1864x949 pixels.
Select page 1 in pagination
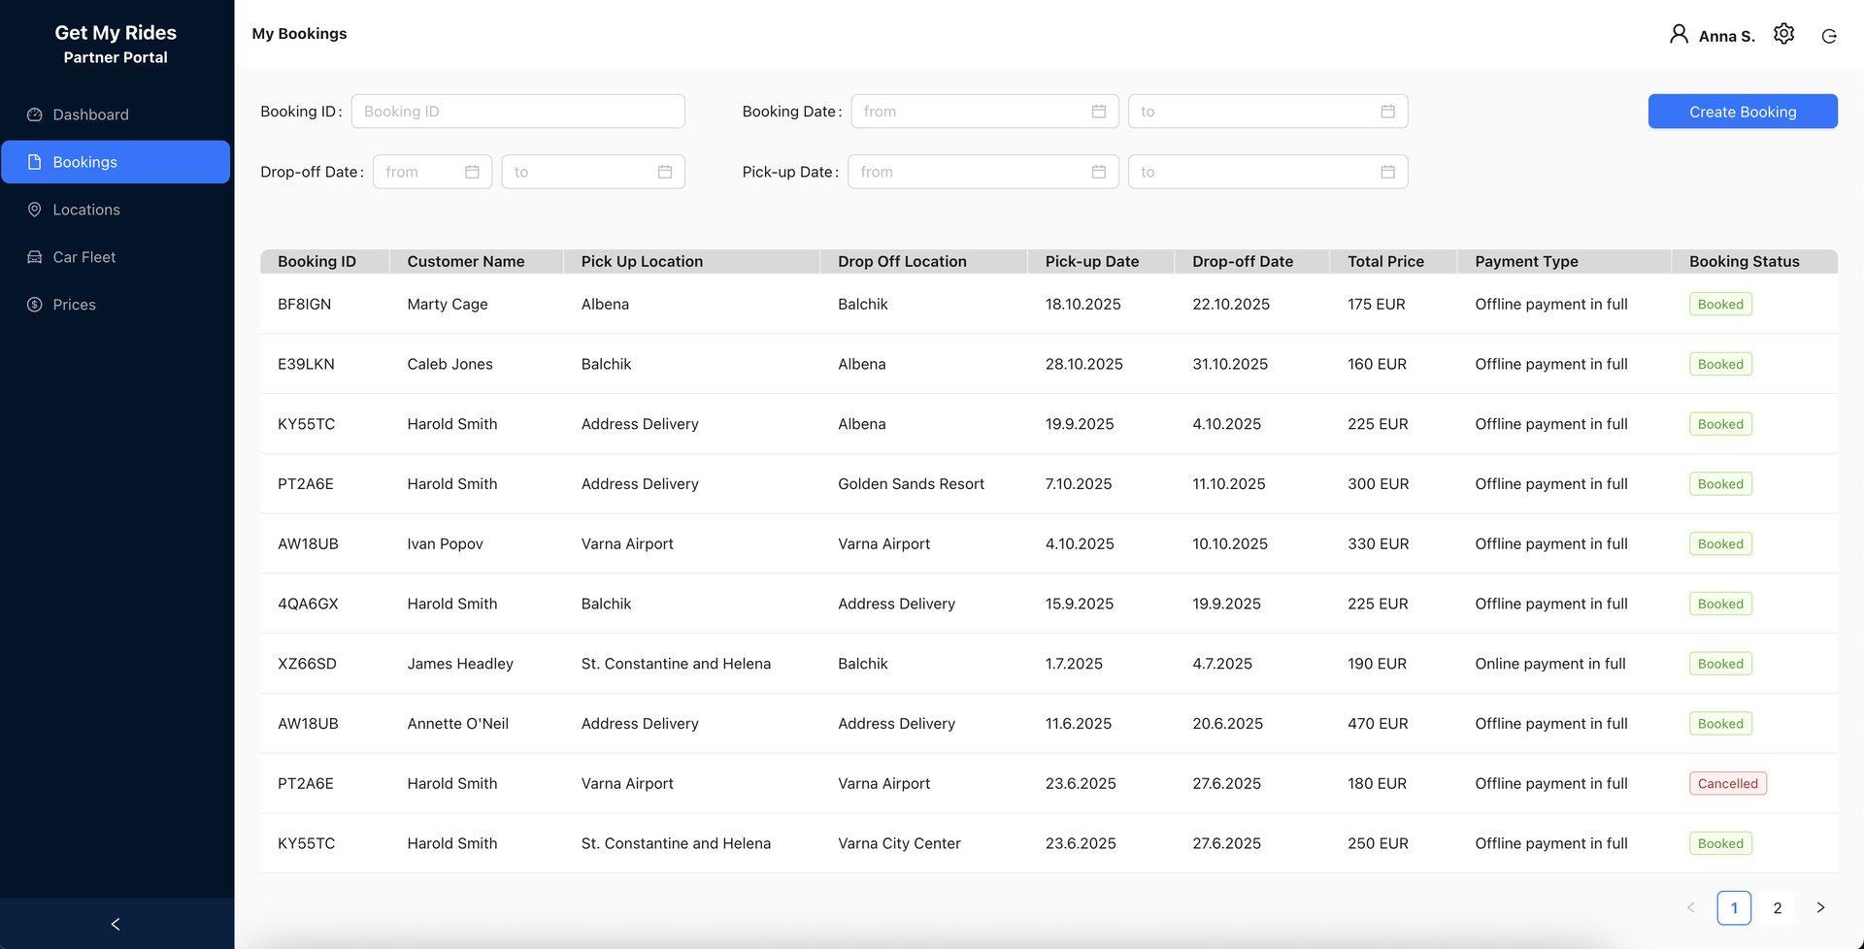point(1734,908)
